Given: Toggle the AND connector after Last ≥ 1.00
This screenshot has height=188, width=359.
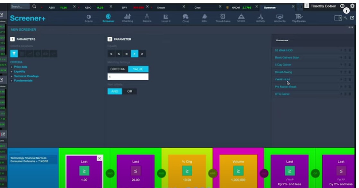Looking at the screenshot, I should pyautogui.click(x=110, y=173).
